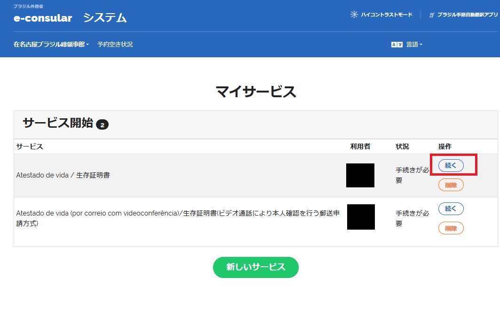500x309 pixels.
Task: Expand the 在名古屋ブラジル総領事館 consulate menu
Action: pyautogui.click(x=51, y=44)
